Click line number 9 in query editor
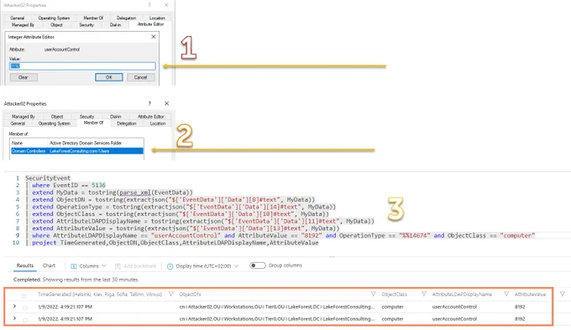The height and width of the screenshot is (330, 571). [x=17, y=236]
